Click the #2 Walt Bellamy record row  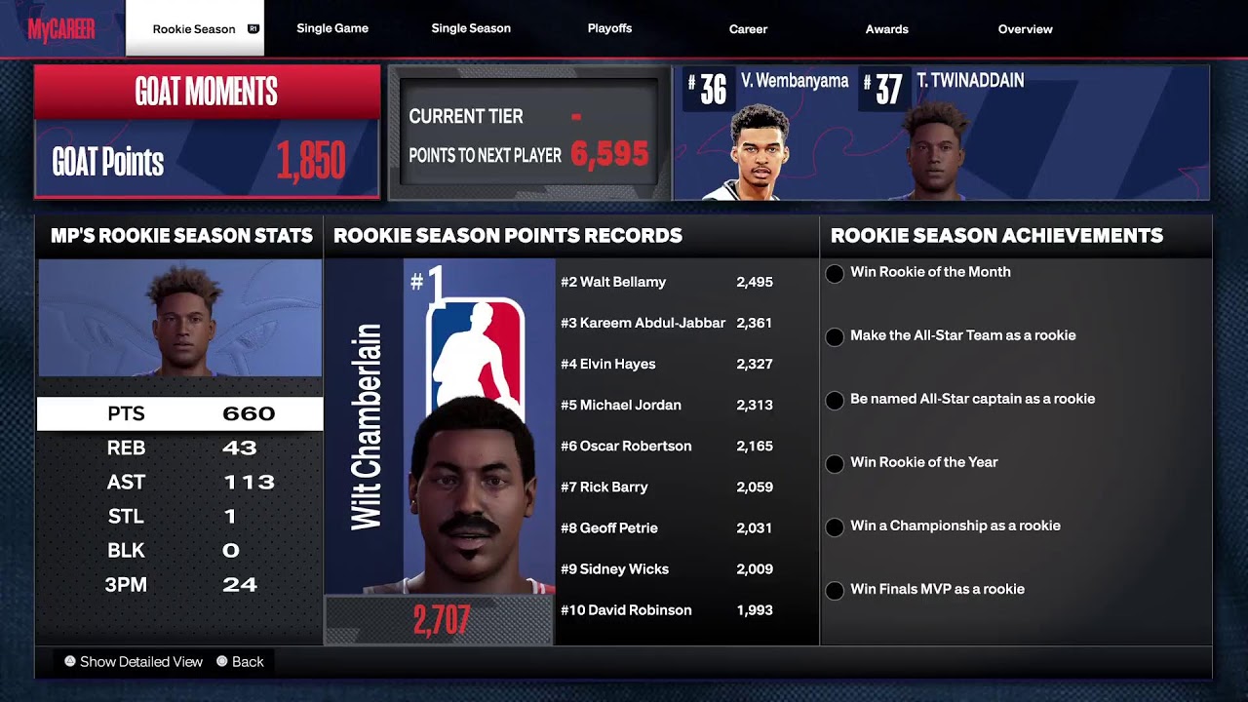(667, 282)
